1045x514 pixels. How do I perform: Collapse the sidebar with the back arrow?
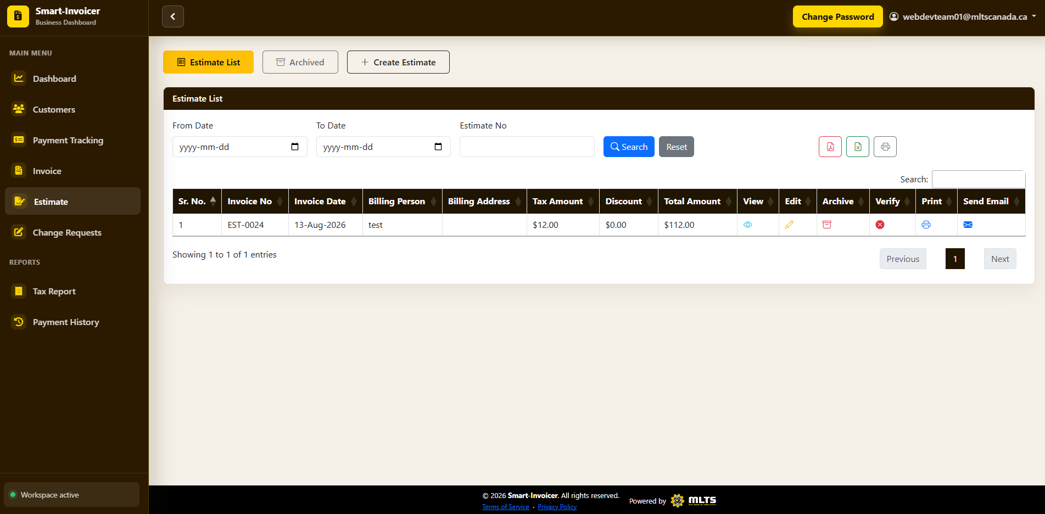tap(173, 16)
